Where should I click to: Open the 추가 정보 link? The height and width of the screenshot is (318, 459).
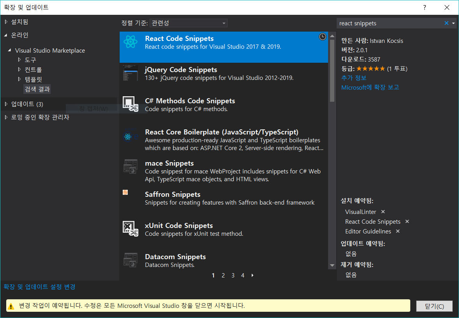354,78
